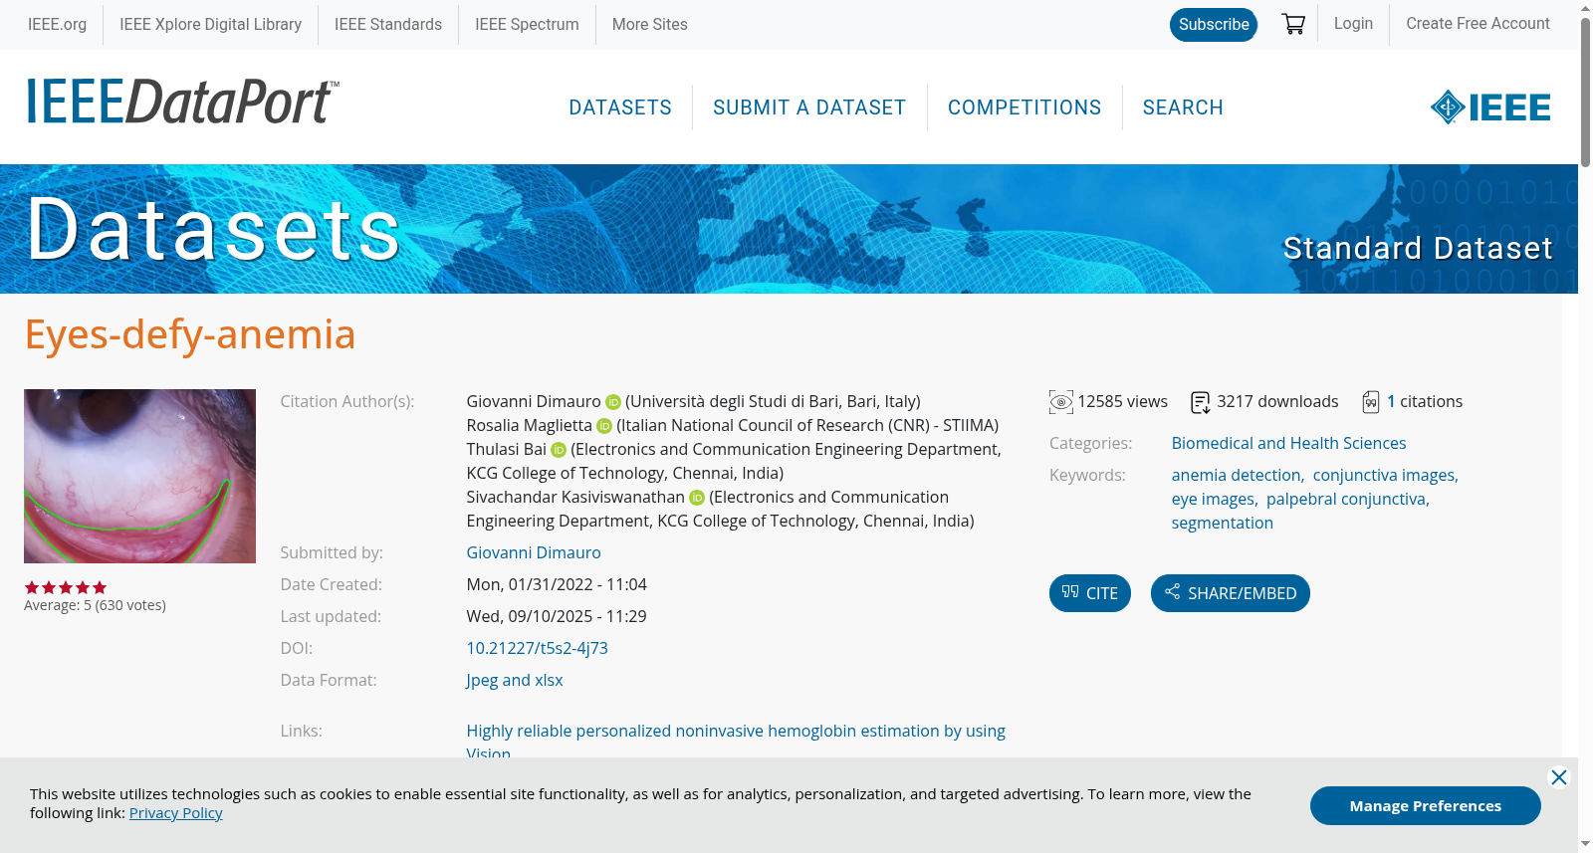Open IEEE Spectrum site
The height and width of the screenshot is (853, 1593).
tap(527, 24)
